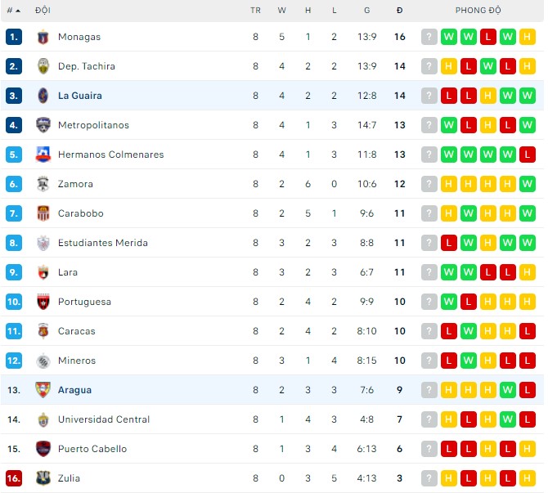
Task: Click the Hermanos Colmenares team logo
Action: click(43, 155)
